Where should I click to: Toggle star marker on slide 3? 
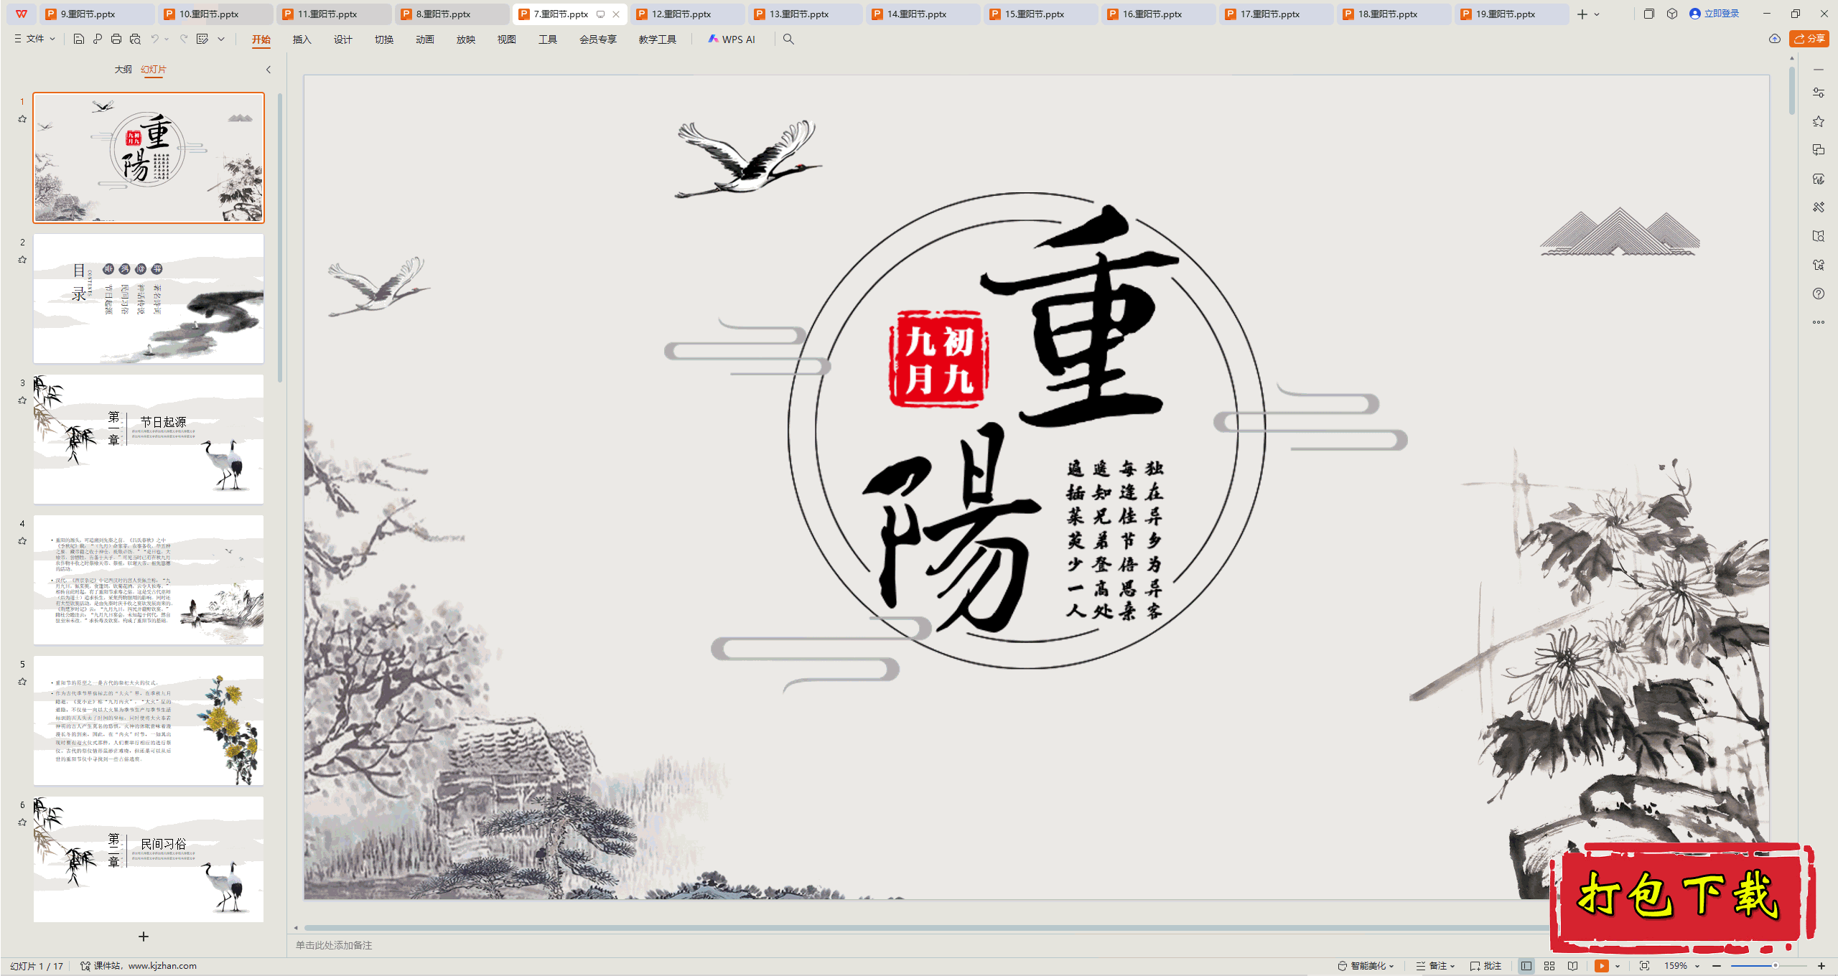click(22, 400)
